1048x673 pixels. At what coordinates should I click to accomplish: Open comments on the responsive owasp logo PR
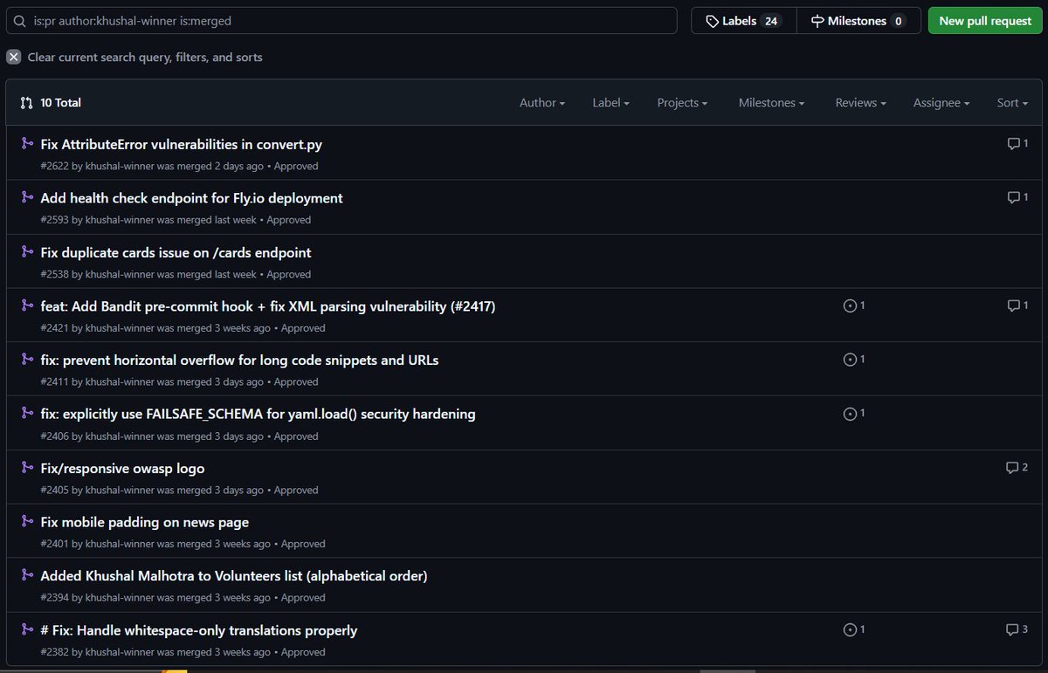(1017, 467)
